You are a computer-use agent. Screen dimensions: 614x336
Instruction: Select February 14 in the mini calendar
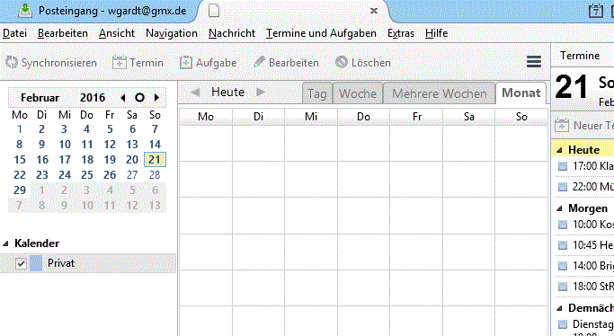coord(155,145)
